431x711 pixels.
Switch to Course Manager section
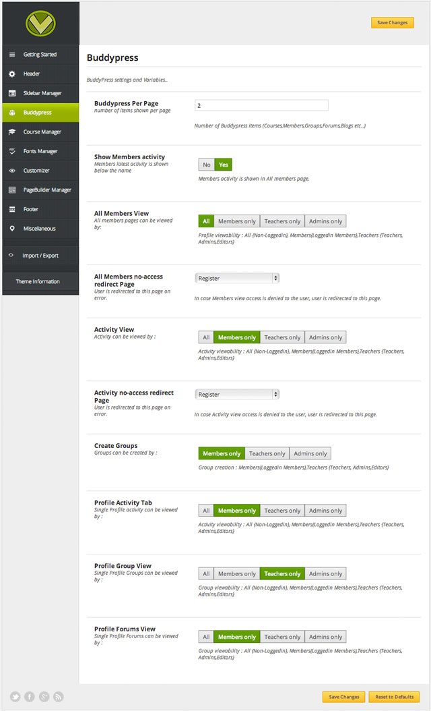(x=41, y=132)
